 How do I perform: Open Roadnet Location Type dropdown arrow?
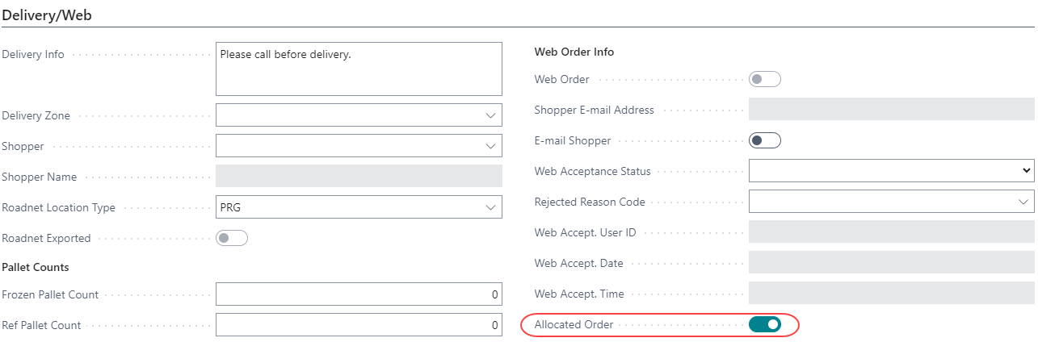[490, 207]
